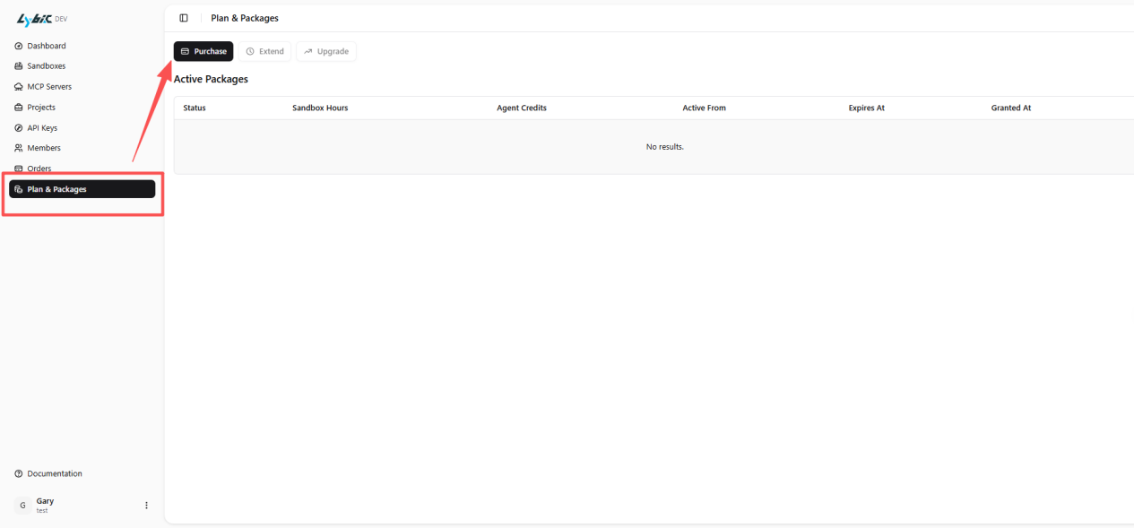The height and width of the screenshot is (528, 1134).
Task: Select Members in the sidebar
Action: [x=43, y=148]
